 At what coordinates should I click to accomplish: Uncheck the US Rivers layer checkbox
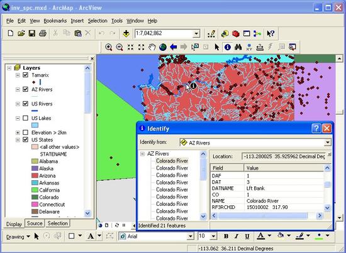point(26,104)
